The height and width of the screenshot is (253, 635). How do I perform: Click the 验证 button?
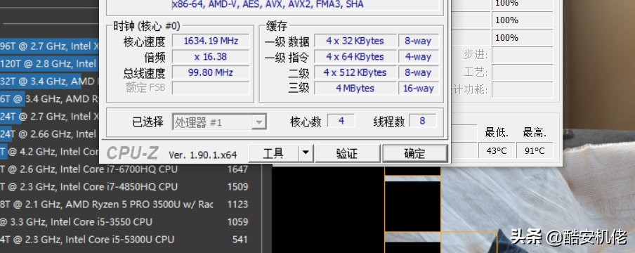347,154
